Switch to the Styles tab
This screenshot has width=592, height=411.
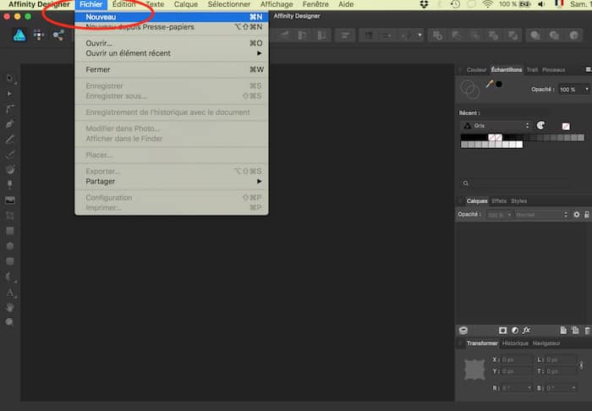point(518,201)
